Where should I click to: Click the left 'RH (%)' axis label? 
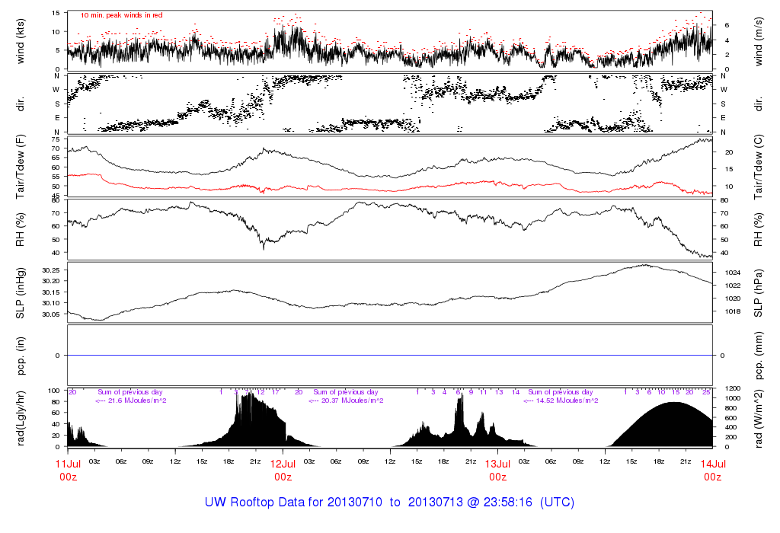[21, 230]
